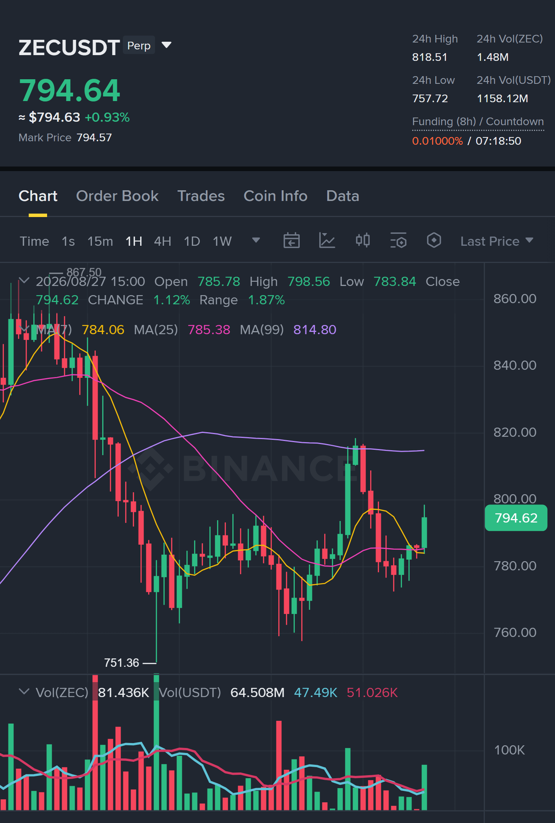
Task: Select the 1s time interval
Action: click(68, 241)
